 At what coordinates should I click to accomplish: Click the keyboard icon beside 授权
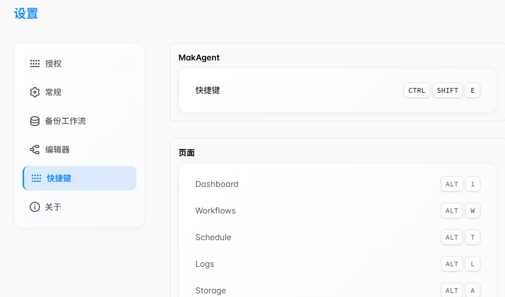(x=35, y=63)
